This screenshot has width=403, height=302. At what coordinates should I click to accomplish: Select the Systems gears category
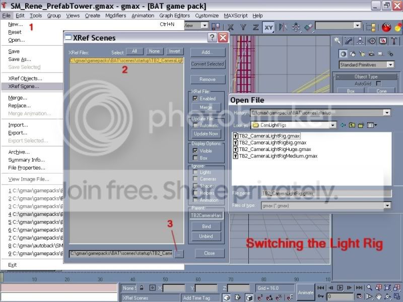390,54
